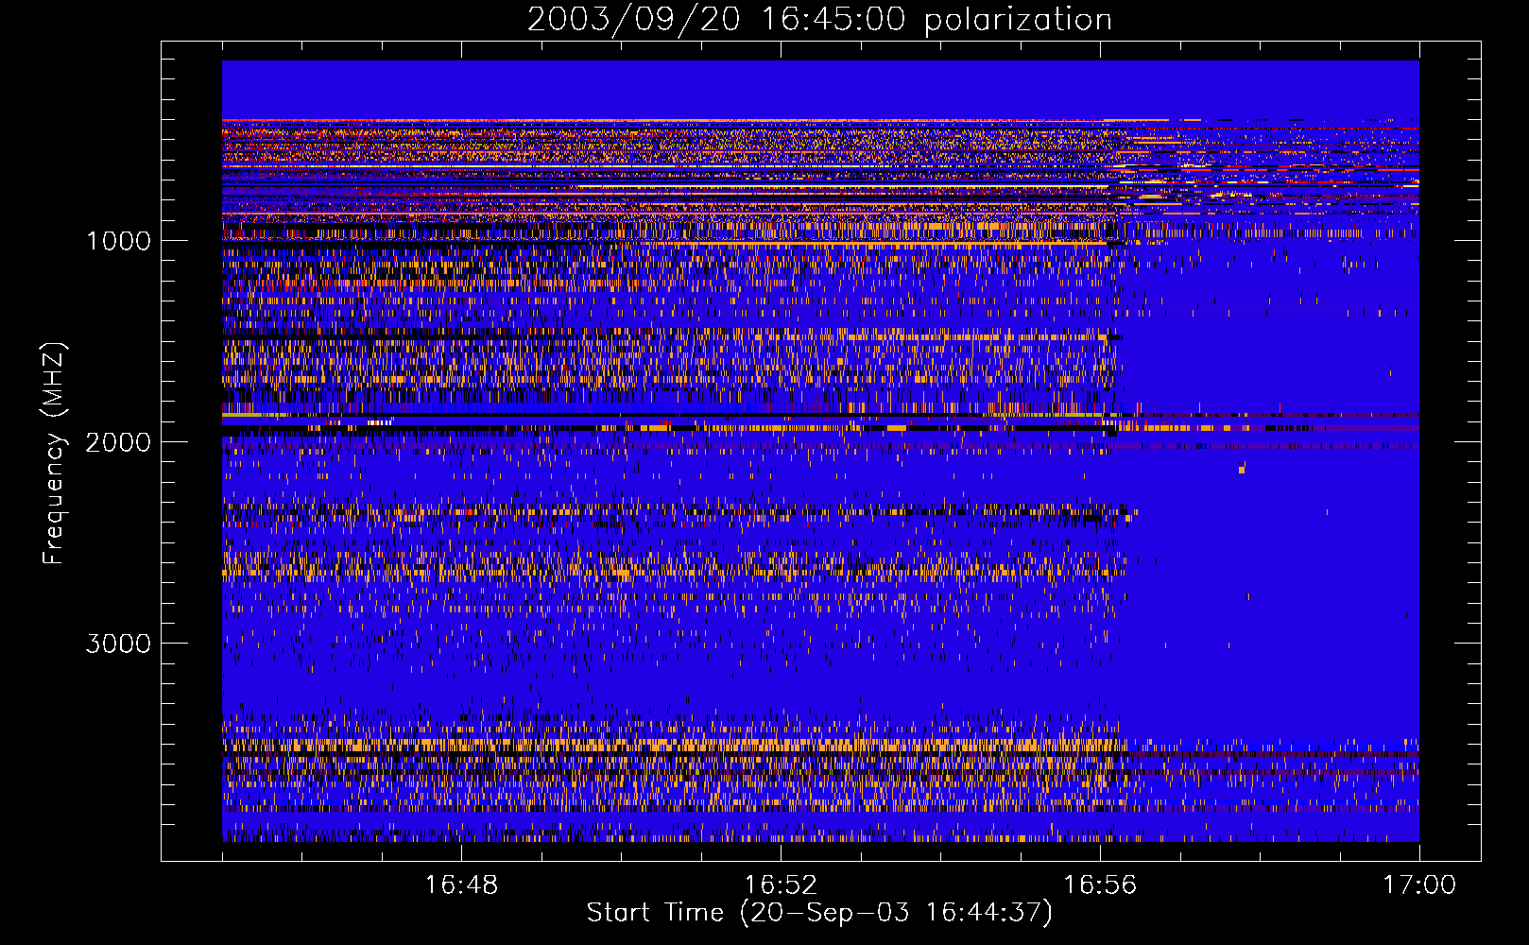1529x945 pixels.
Task: Click the plot title "2003/09/20 16:45:00 polarization"
Action: point(819,19)
